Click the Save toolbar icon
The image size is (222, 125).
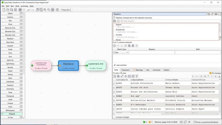pos(16,10)
